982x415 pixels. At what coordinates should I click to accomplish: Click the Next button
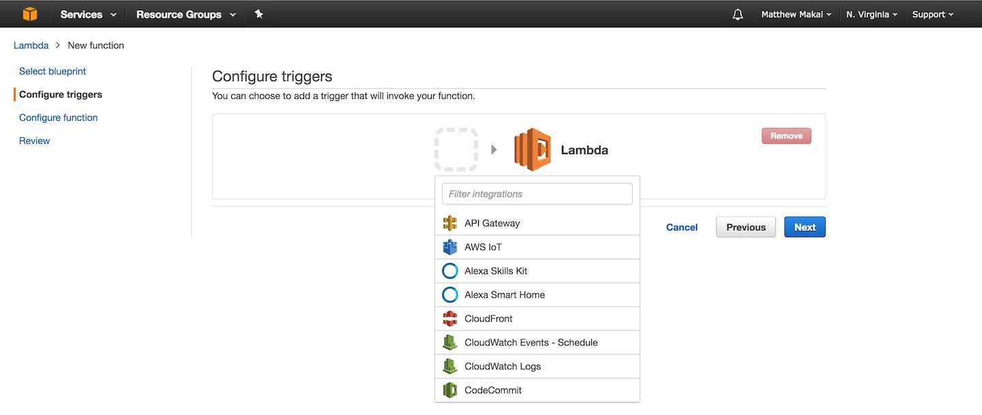click(805, 227)
